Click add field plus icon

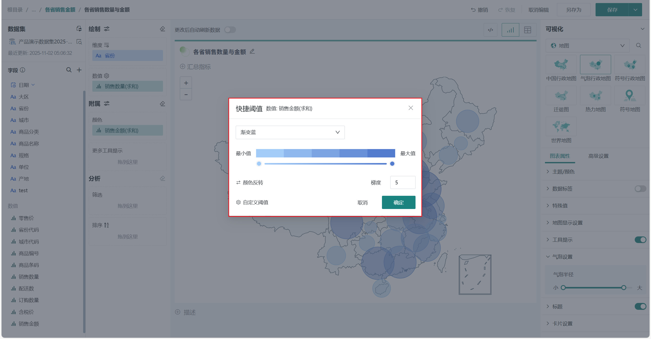coord(79,70)
